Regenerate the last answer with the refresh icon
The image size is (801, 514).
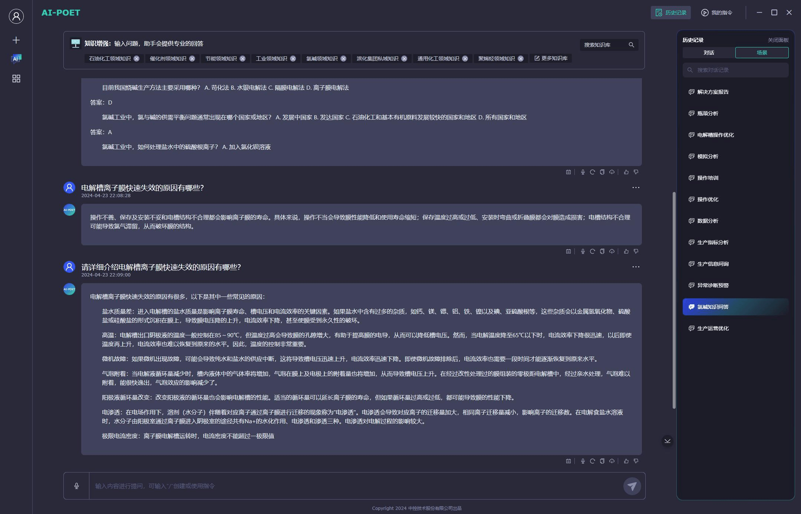(x=592, y=461)
